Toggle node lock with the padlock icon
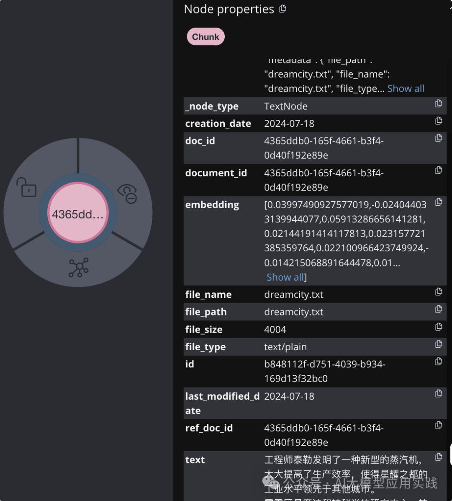 (x=26, y=187)
